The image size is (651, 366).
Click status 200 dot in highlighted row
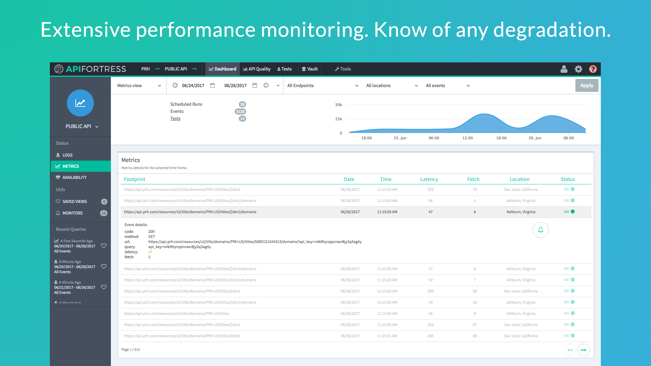coord(573,211)
